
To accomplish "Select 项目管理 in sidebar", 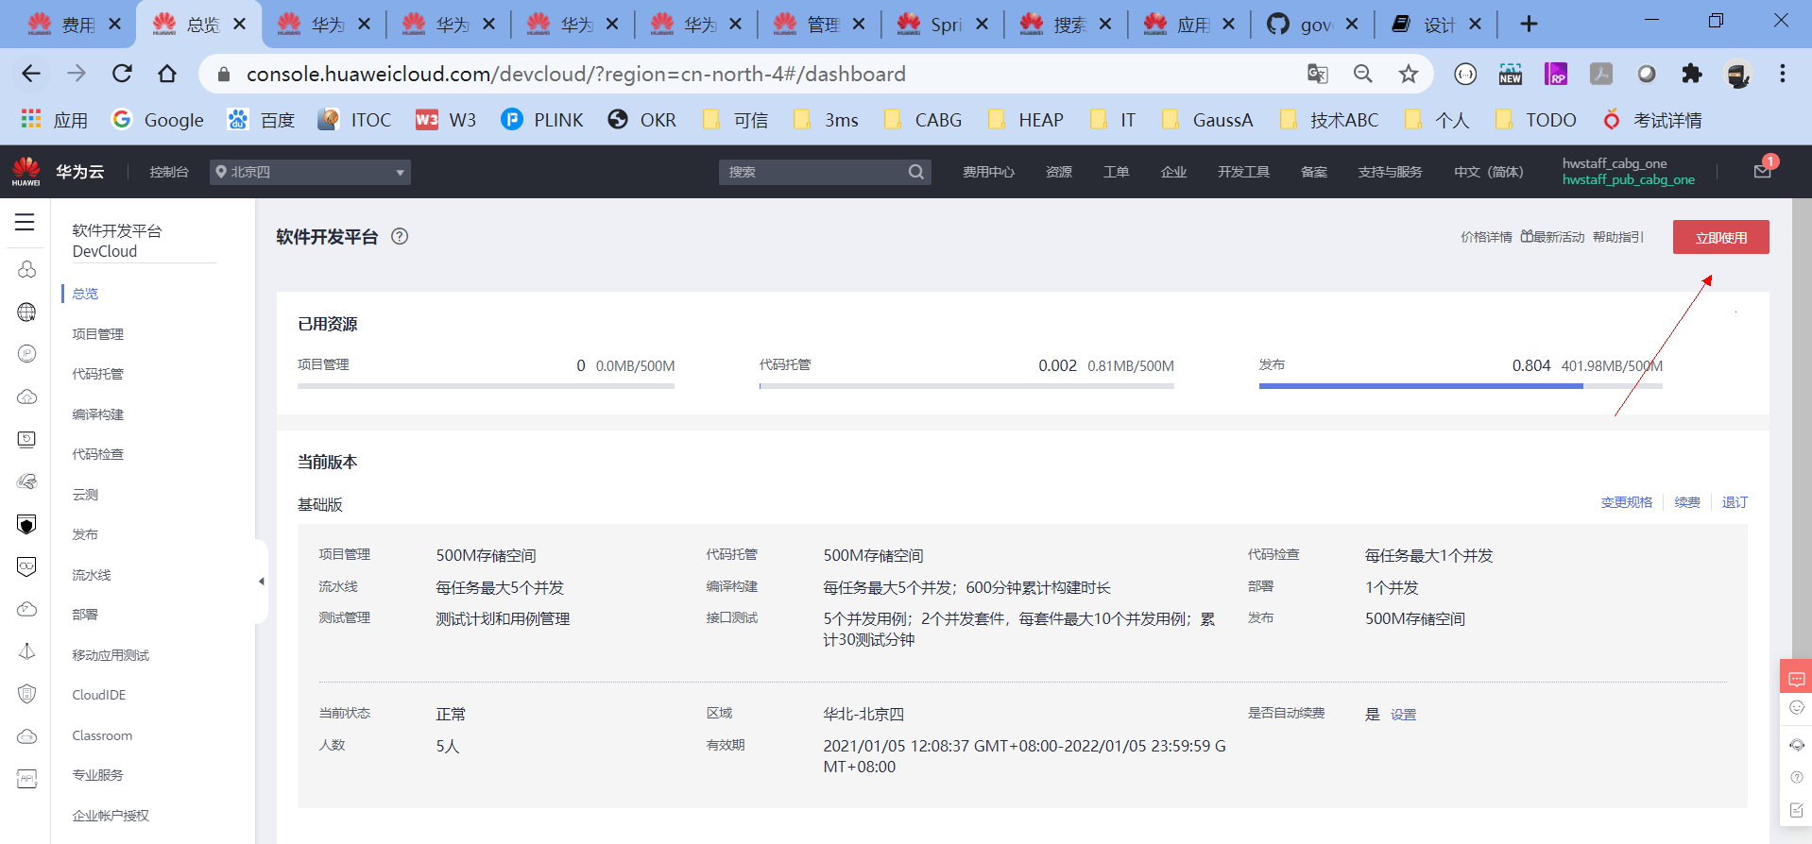I will 98,334.
